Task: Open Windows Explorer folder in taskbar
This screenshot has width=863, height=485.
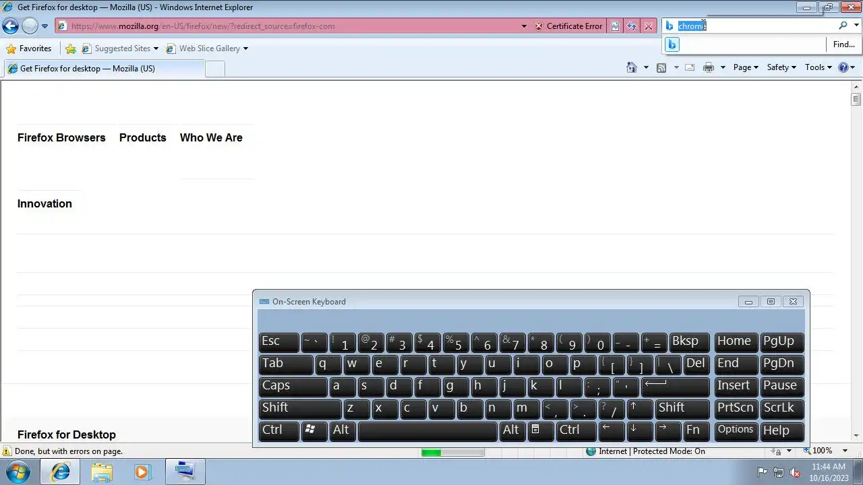Action: [102, 472]
